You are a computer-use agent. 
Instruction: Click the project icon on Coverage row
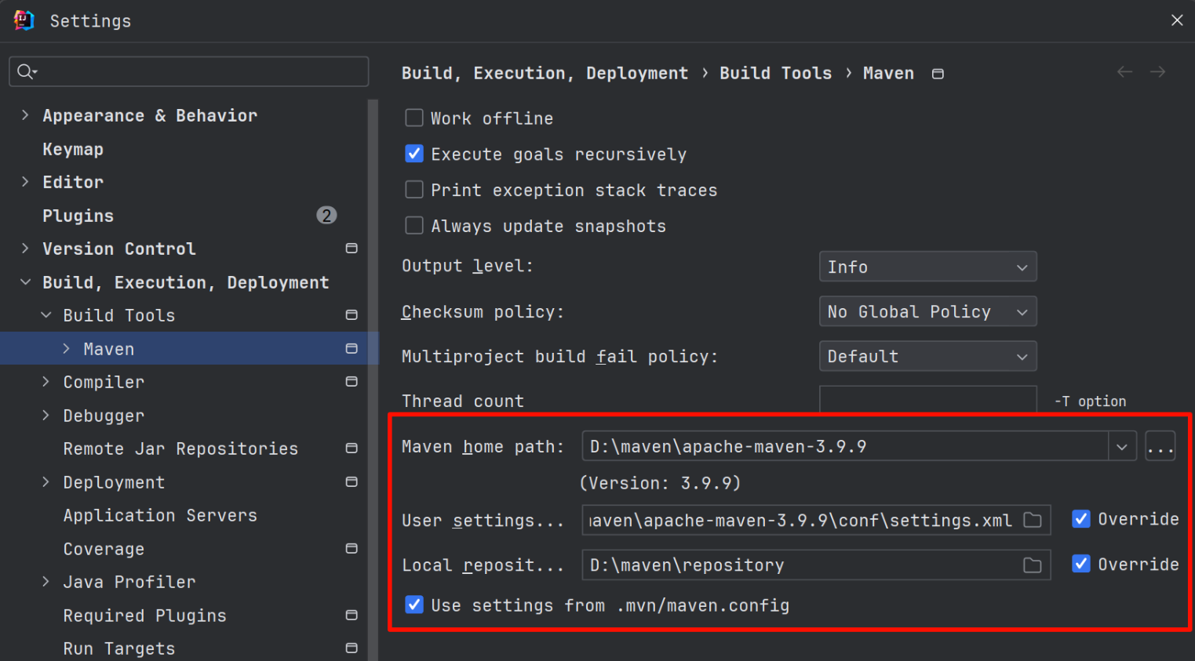point(352,549)
